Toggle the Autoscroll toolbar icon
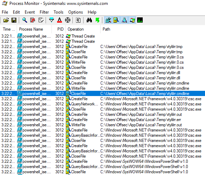Viewport: 205px width, 175px height. pos(33,20)
